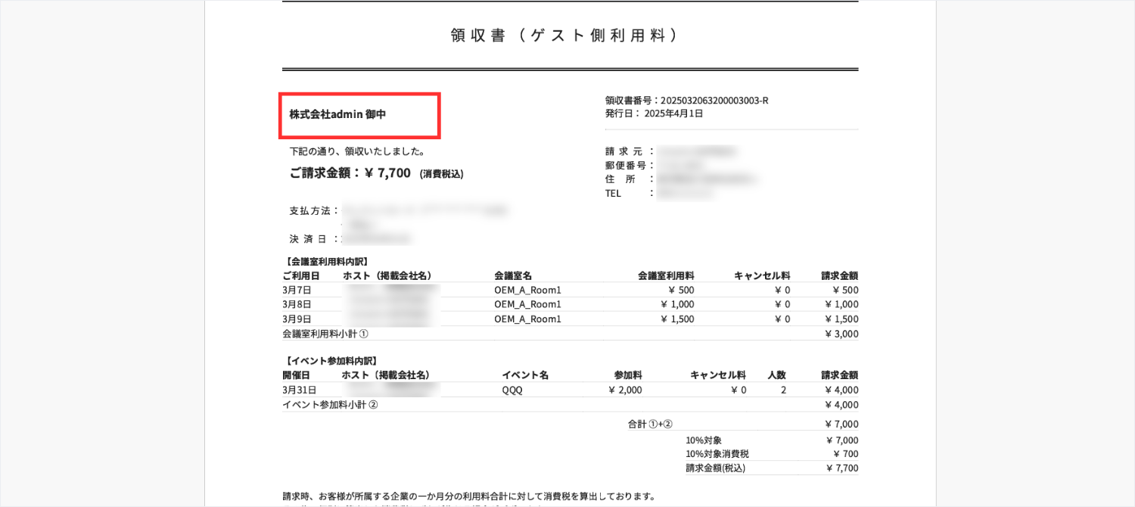Click the consumption tax explanation note at bottom
Viewport: 1135px width, 507px height.
click(468, 496)
